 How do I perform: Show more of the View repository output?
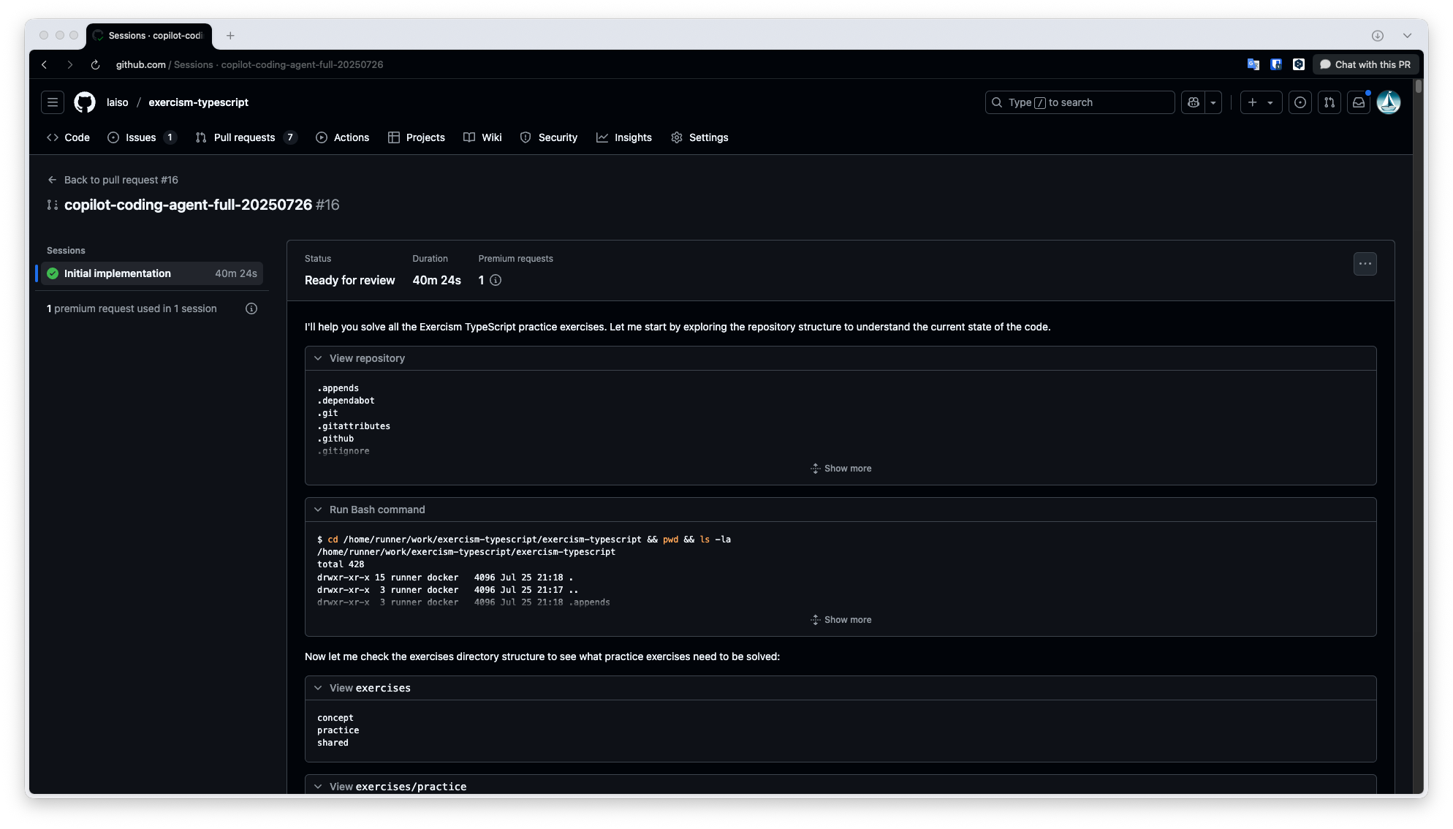coord(841,469)
